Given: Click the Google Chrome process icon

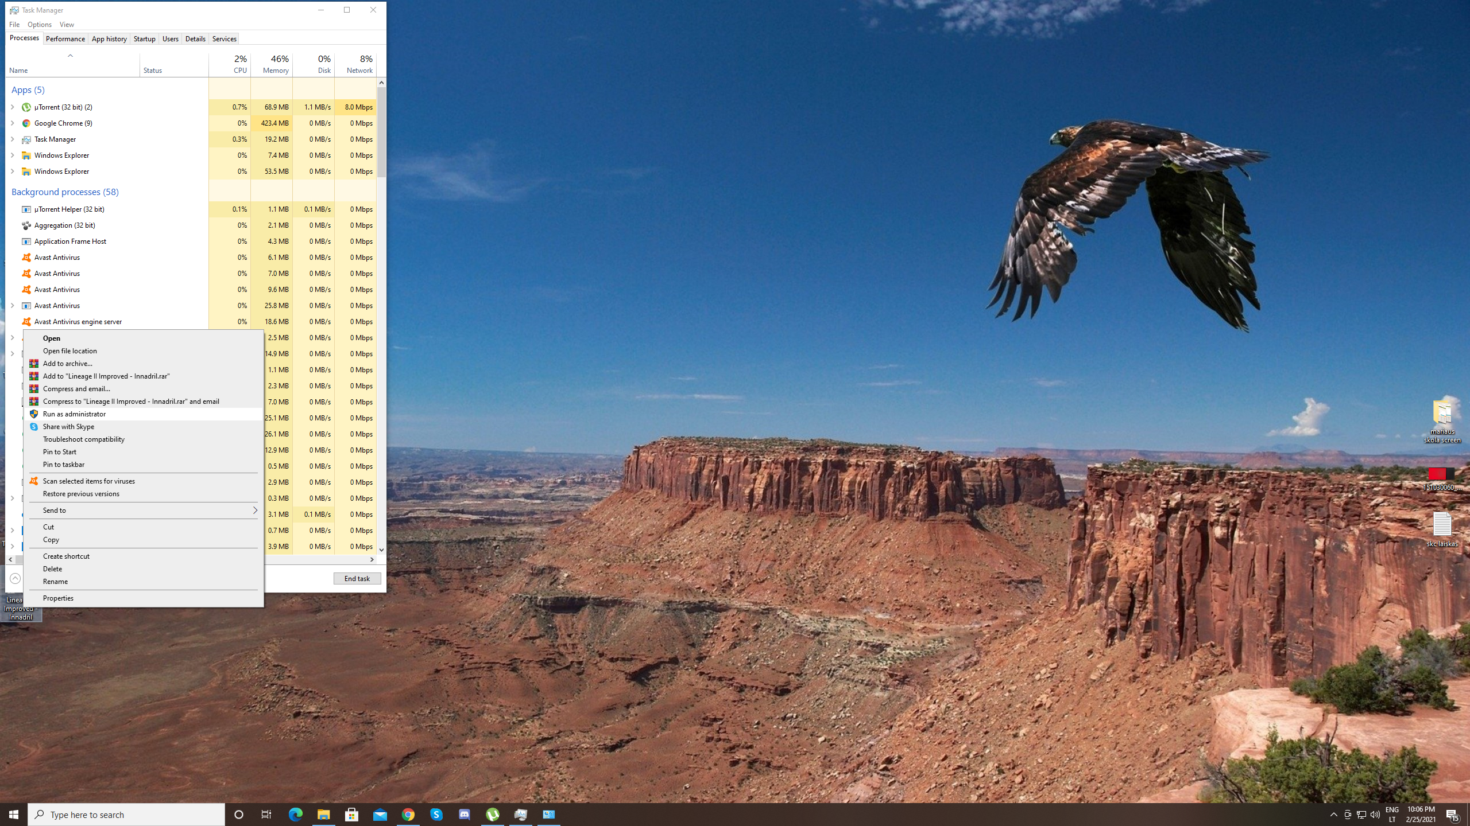Looking at the screenshot, I should 26,123.
